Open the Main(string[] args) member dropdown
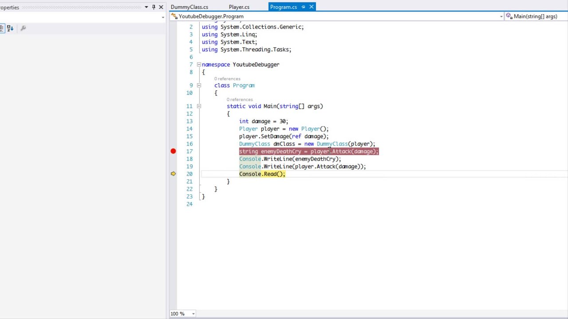 (536, 16)
